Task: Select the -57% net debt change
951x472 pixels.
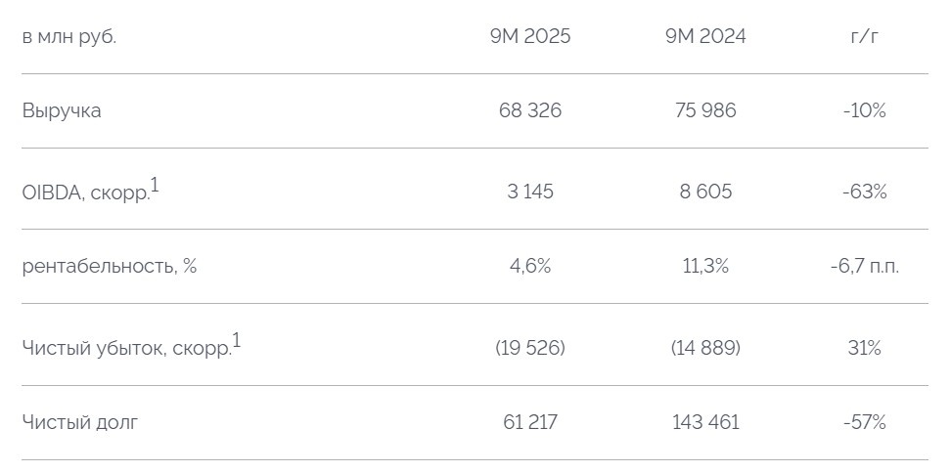Action: [864, 423]
